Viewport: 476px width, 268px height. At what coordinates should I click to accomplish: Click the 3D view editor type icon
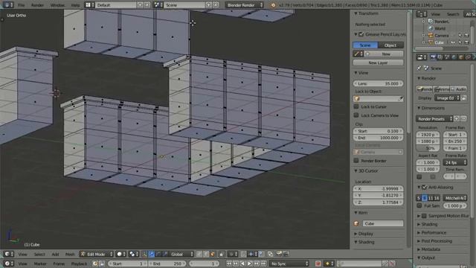click(8, 254)
